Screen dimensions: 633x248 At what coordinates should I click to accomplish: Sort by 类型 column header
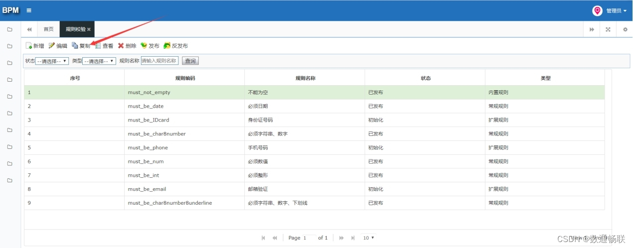pyautogui.click(x=545, y=78)
